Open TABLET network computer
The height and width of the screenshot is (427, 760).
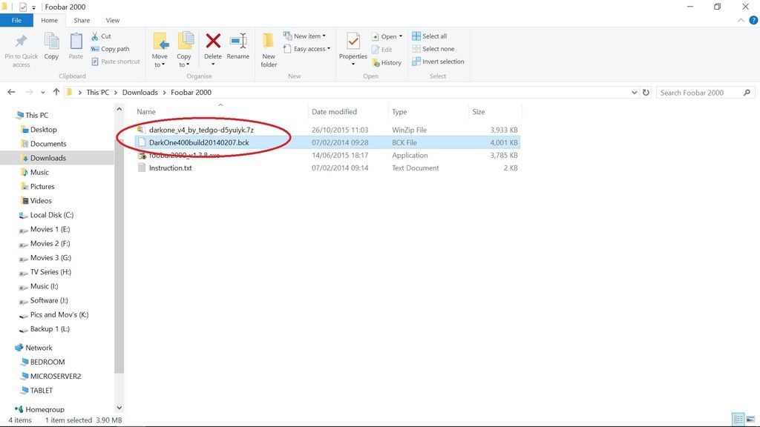(x=42, y=391)
